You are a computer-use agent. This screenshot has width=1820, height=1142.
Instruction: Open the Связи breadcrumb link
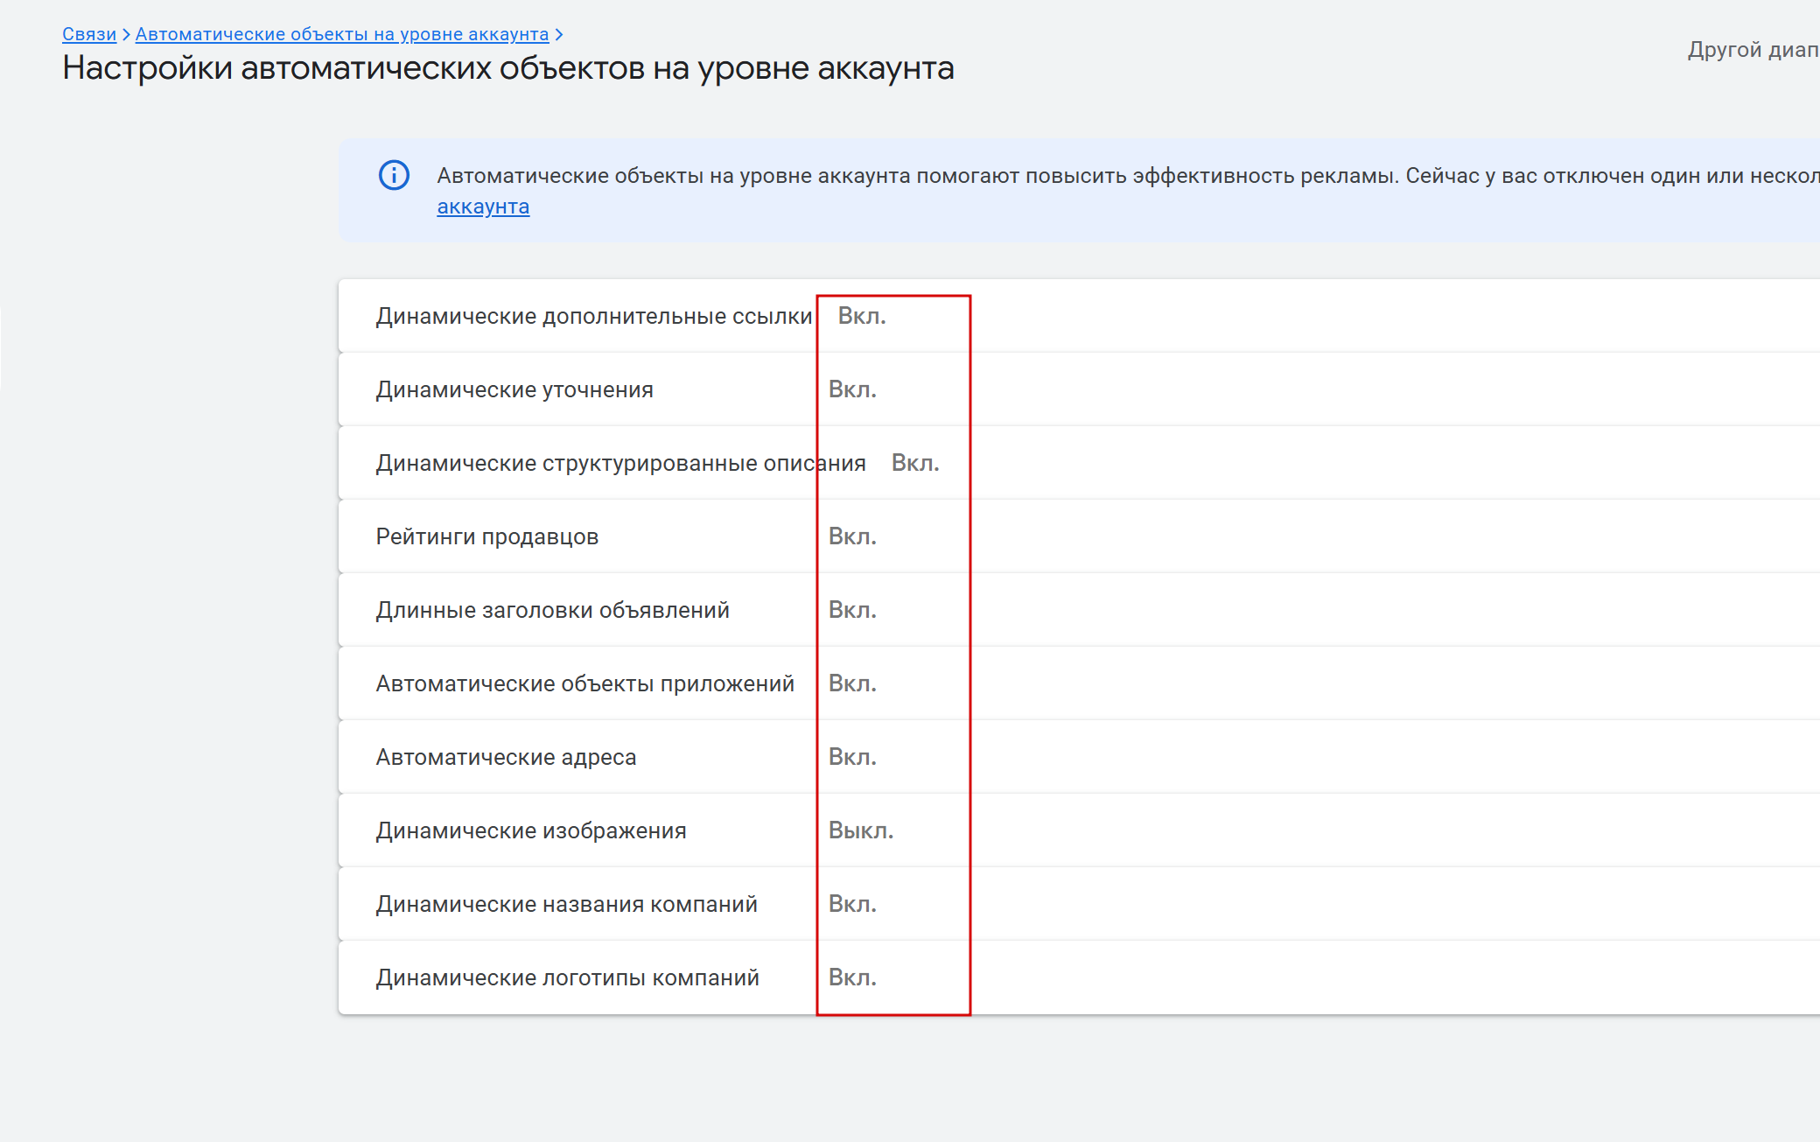pyautogui.click(x=89, y=34)
